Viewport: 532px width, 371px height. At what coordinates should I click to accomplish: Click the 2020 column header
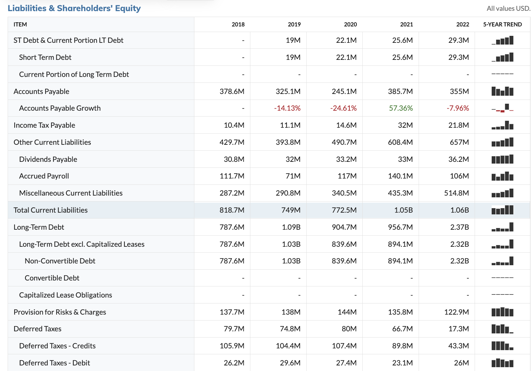(x=350, y=24)
